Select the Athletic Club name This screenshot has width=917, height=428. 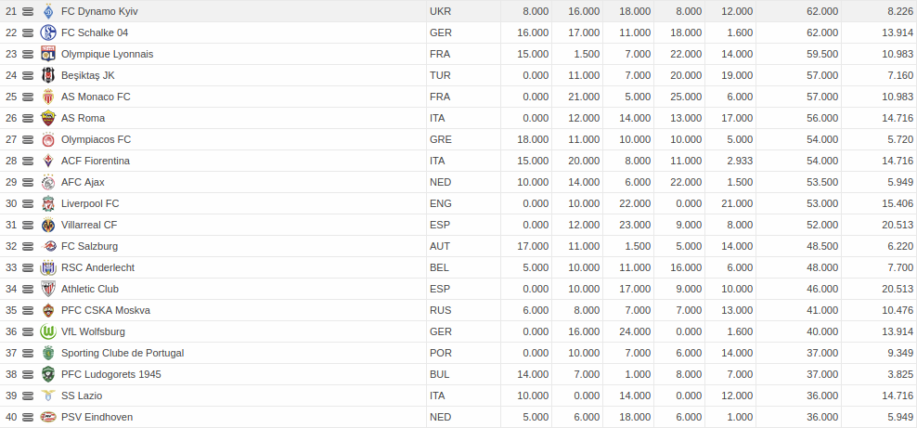90,289
